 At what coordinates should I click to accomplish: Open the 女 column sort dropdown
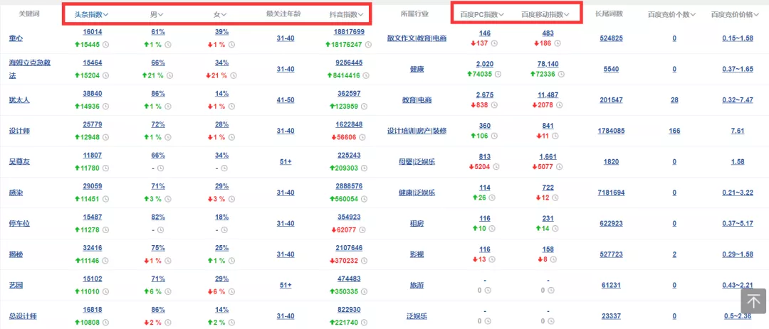[x=220, y=15]
